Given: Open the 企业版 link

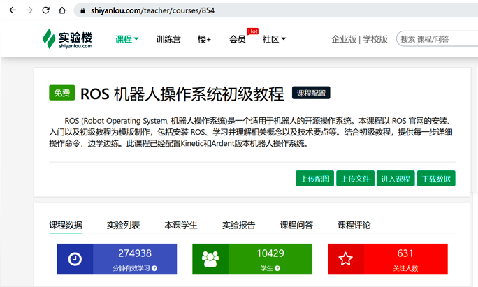Looking at the screenshot, I should click(344, 39).
